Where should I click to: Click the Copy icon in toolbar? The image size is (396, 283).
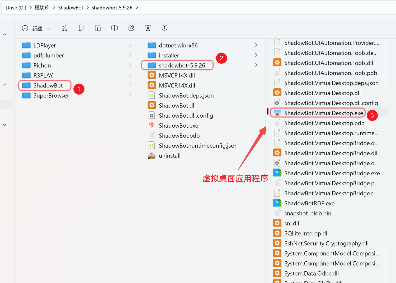pyautogui.click(x=81, y=28)
